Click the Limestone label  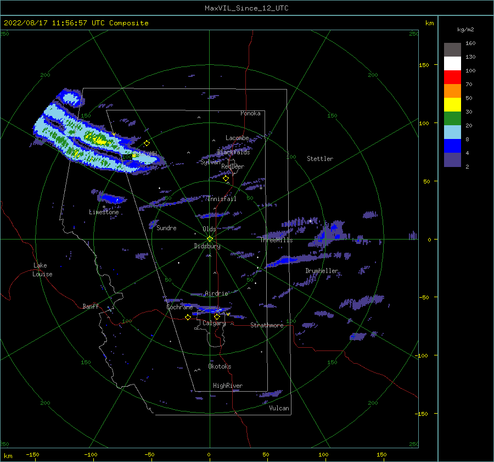click(104, 212)
